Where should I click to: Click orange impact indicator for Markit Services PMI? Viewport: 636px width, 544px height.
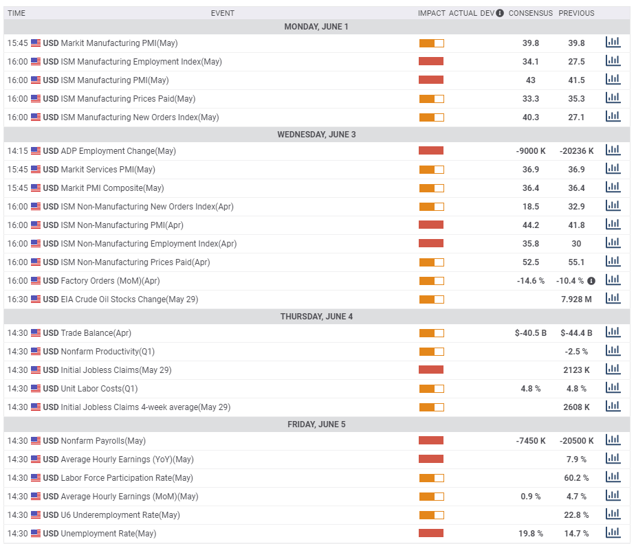click(431, 170)
